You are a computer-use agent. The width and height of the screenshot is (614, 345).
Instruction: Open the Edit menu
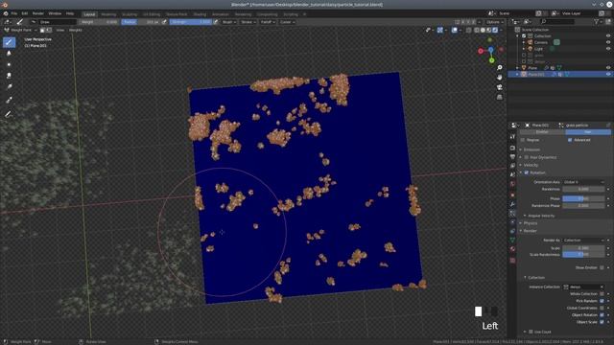coord(25,13)
